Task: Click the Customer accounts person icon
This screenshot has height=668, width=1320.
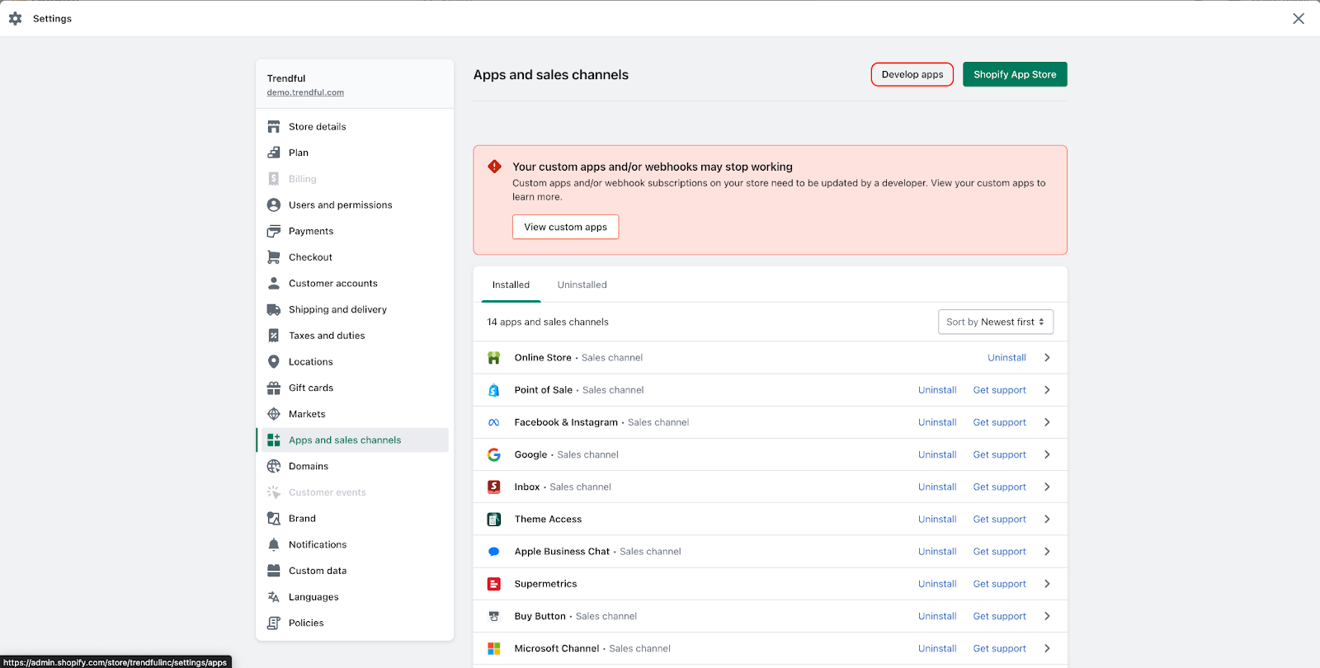Action: pyautogui.click(x=274, y=283)
